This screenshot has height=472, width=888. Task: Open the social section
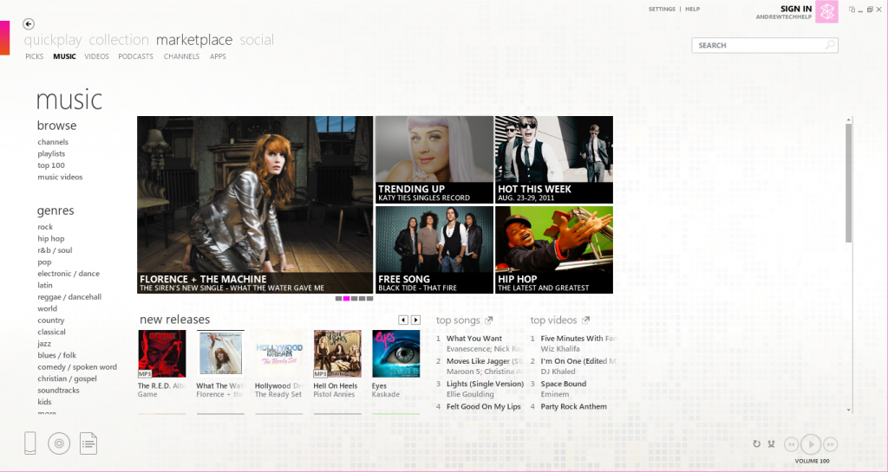[257, 40]
